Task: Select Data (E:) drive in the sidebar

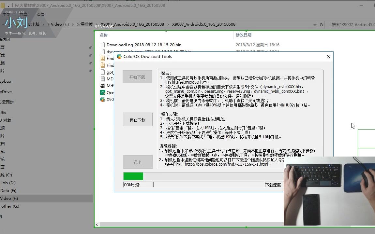Action: 8,190
